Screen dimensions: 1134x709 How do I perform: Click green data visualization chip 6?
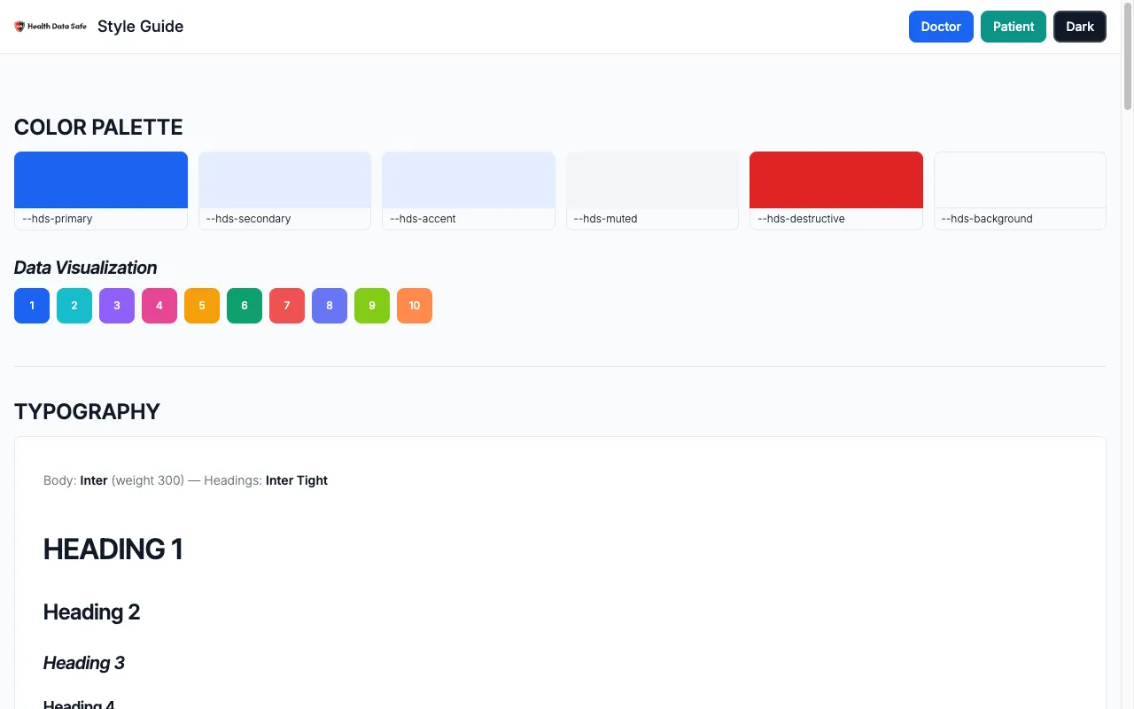245,306
